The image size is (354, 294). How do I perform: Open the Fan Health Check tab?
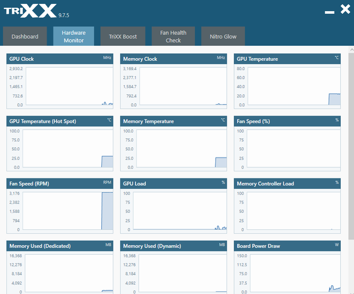[173, 36]
